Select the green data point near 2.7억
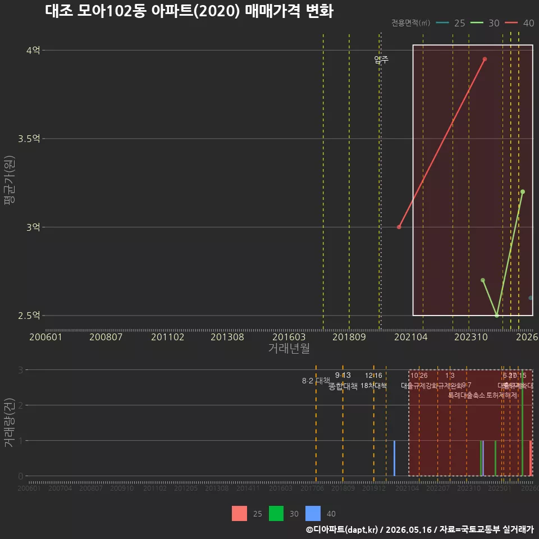 483,280
